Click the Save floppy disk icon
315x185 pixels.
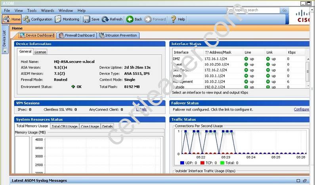point(87,19)
